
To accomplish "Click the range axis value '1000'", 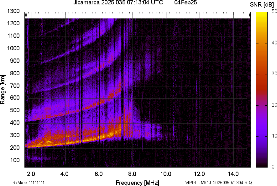I will coord(13,48).
